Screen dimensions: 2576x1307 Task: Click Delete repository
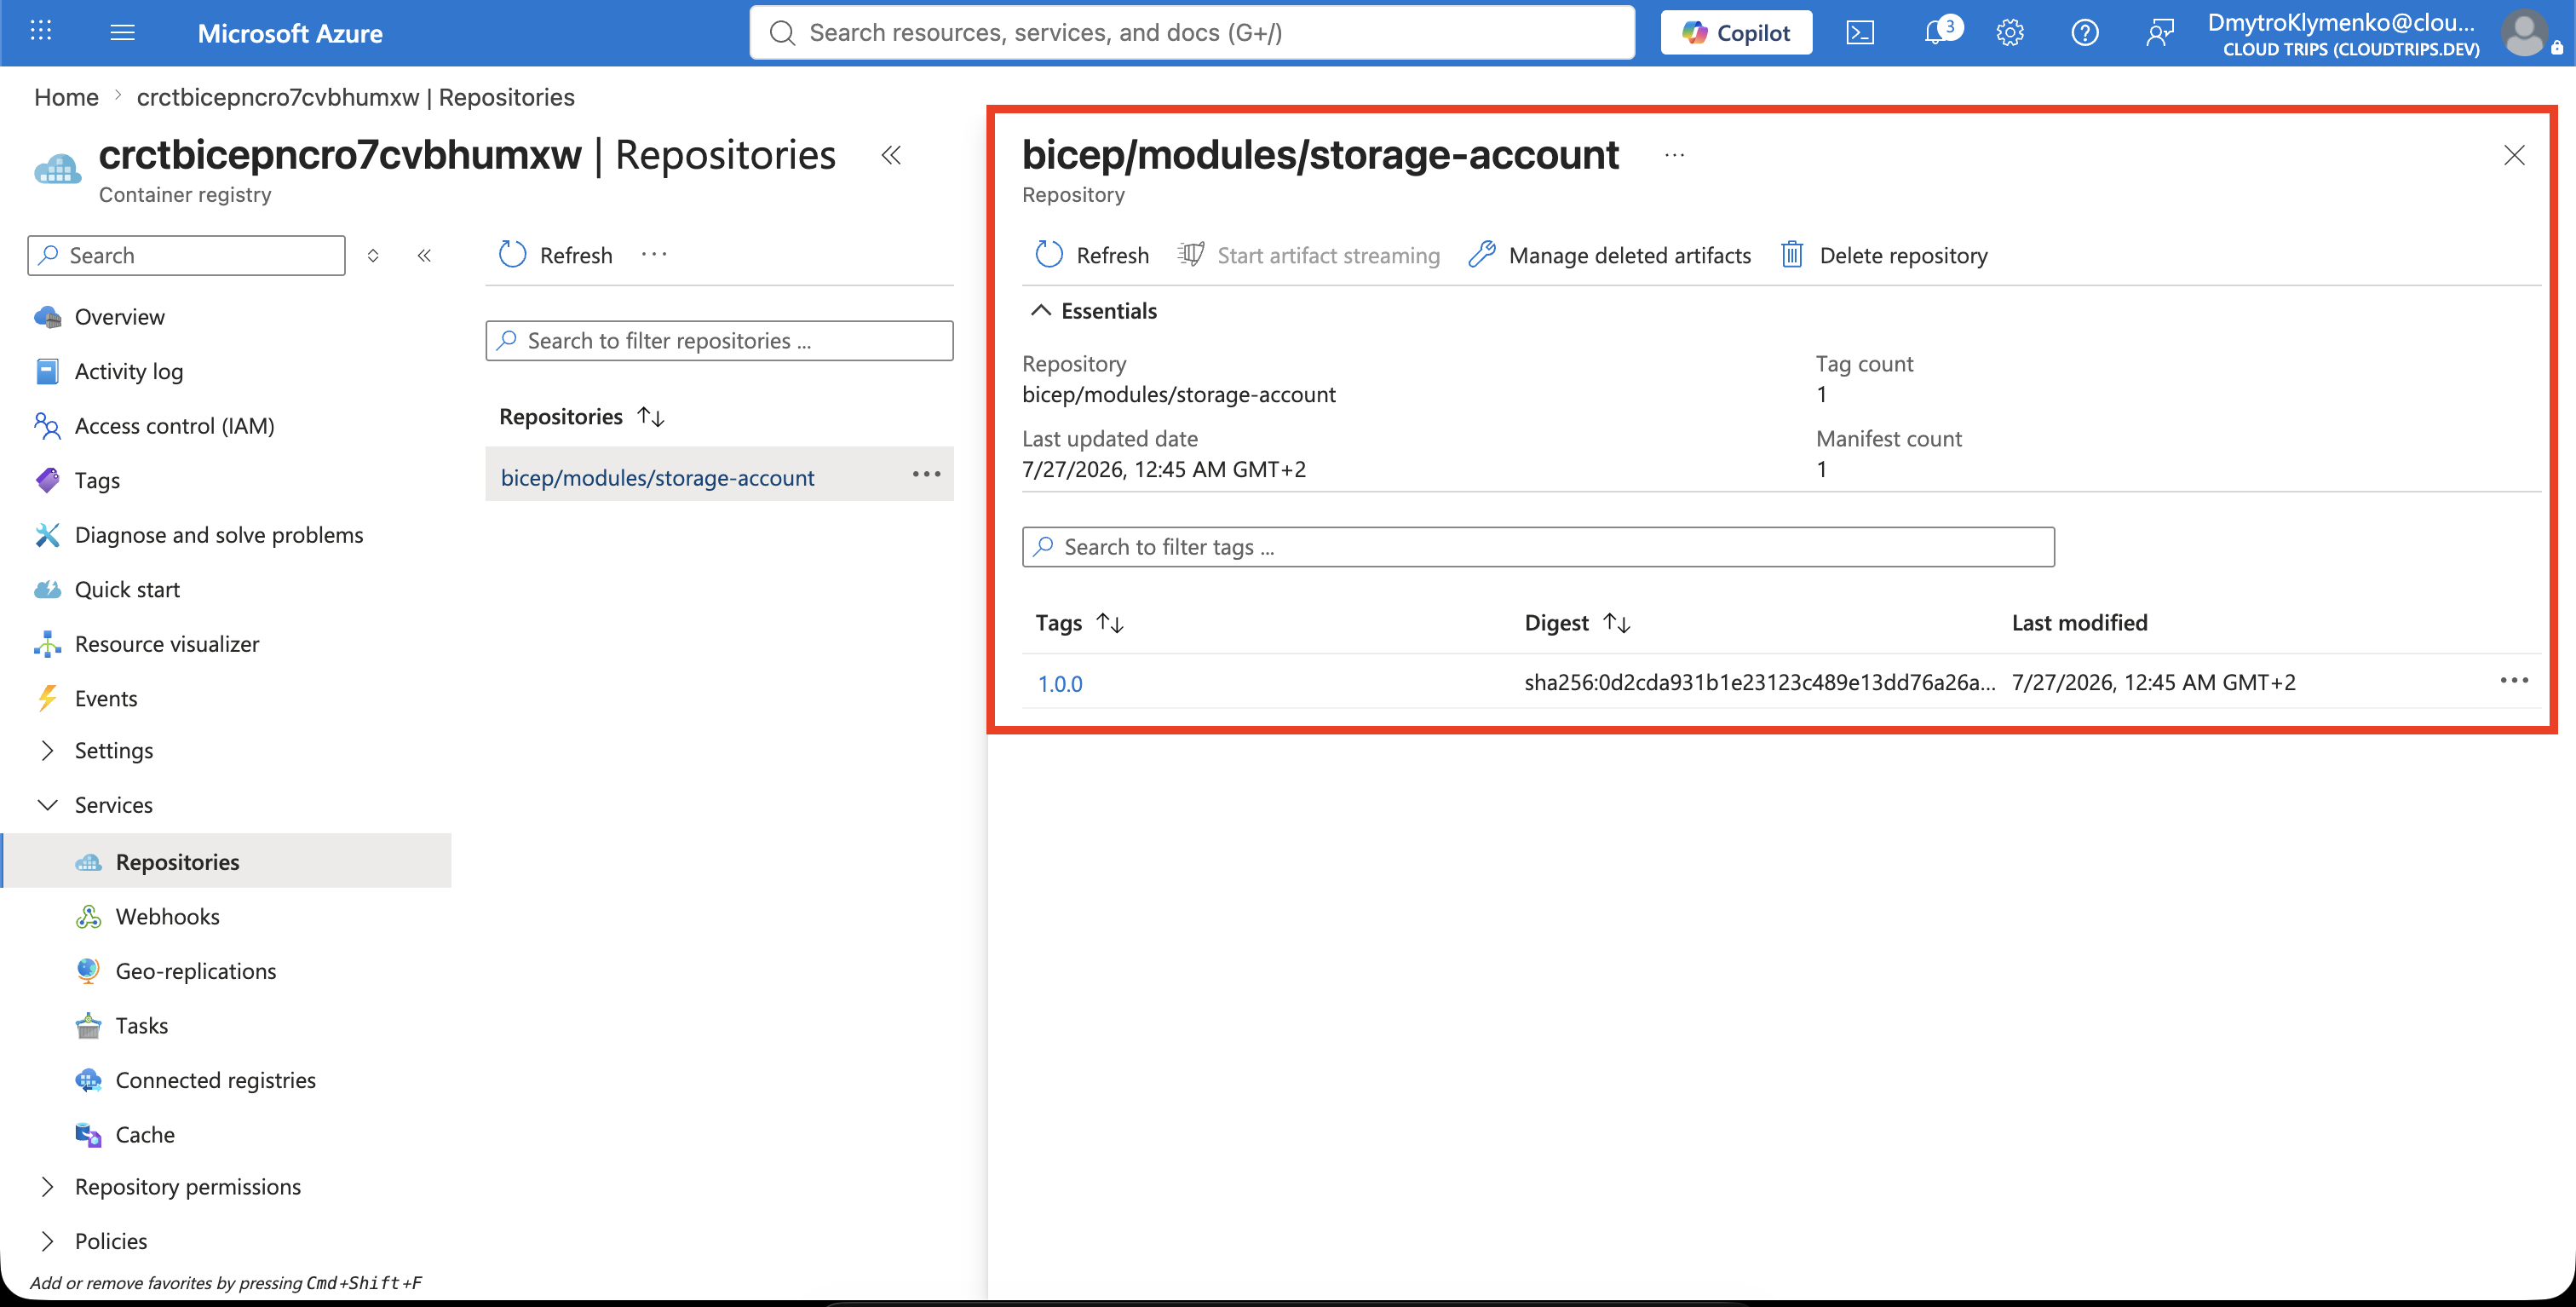pos(1884,255)
